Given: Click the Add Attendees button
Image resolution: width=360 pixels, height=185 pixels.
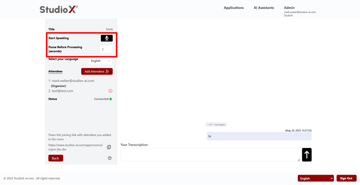Looking at the screenshot, I should pos(97,71).
